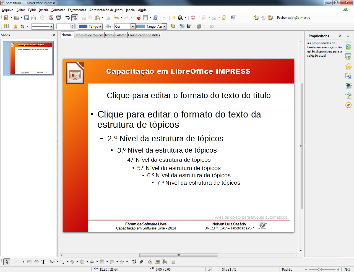The width and height of the screenshot is (354, 272).
Task: Open the sidebar Navigator compass icon
Action: click(x=348, y=105)
